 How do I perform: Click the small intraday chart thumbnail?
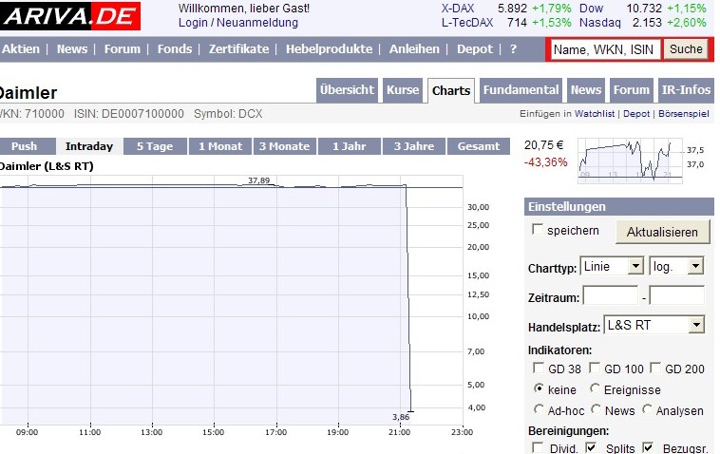[630, 161]
